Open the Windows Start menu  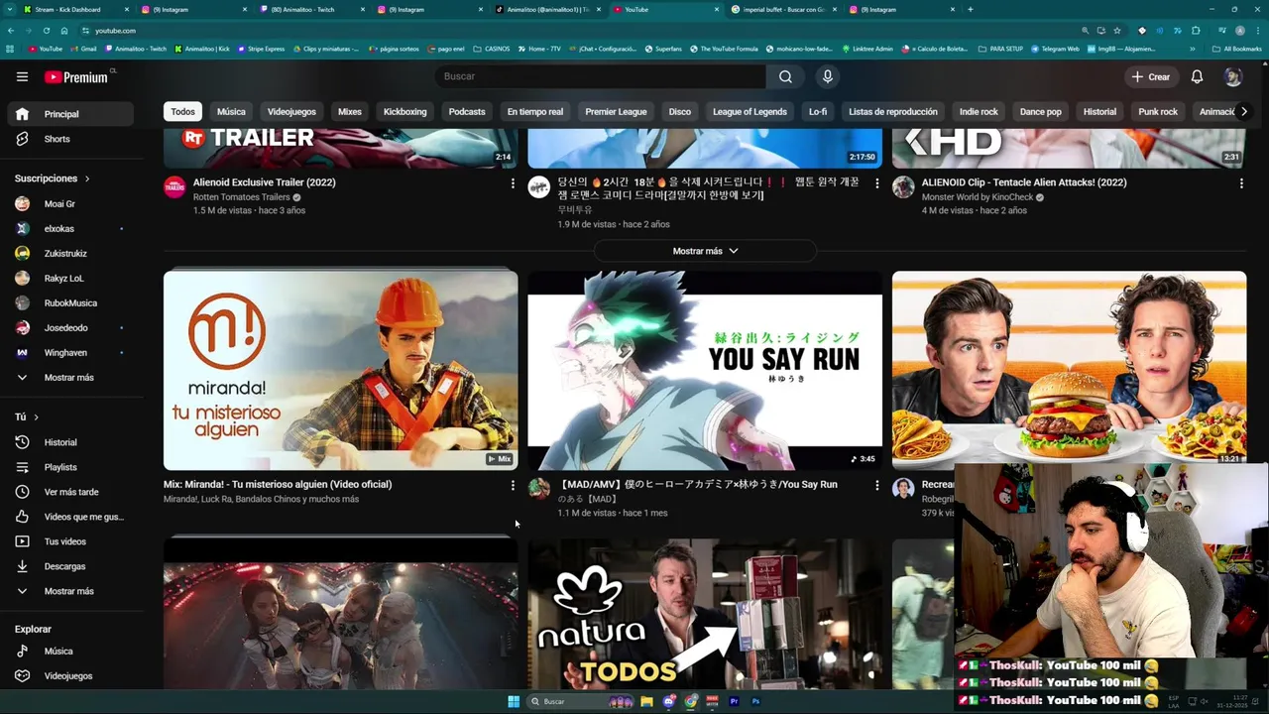514,702
